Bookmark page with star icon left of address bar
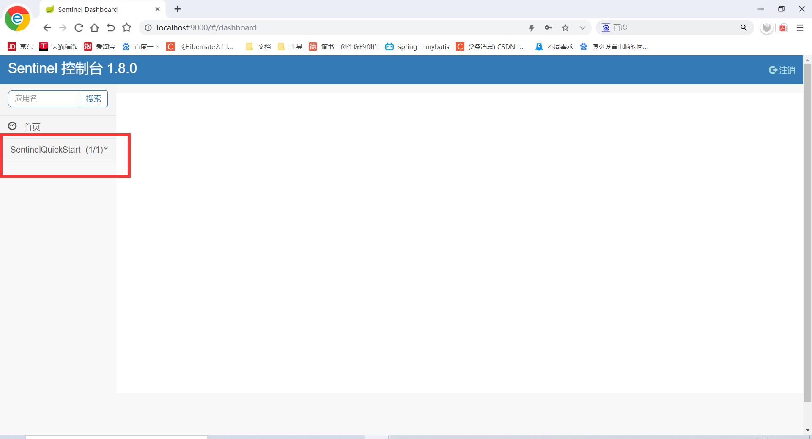 (126, 28)
